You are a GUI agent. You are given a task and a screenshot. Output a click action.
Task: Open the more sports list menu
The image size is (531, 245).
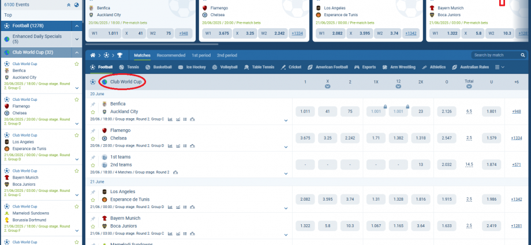pos(499,67)
